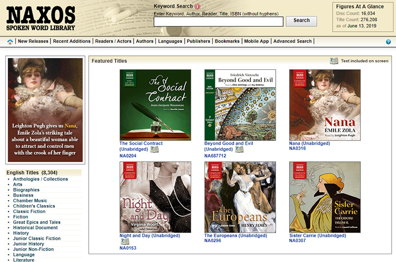The width and height of the screenshot is (396, 262).
Task: Open the New Releases menu item
Action: [33, 42]
